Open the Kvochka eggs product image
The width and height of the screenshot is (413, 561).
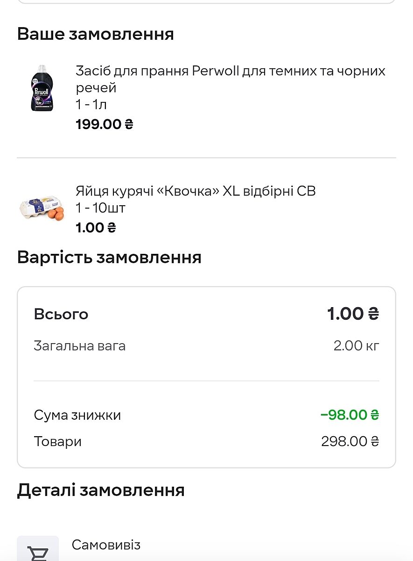42,209
